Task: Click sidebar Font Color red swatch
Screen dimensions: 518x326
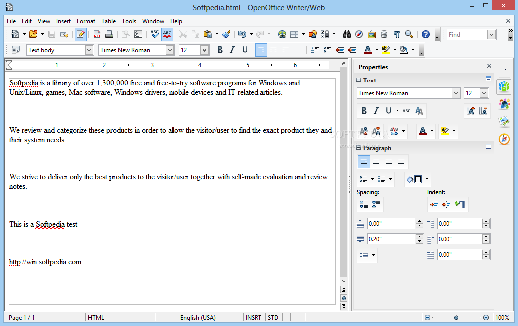Action: tap(422, 131)
